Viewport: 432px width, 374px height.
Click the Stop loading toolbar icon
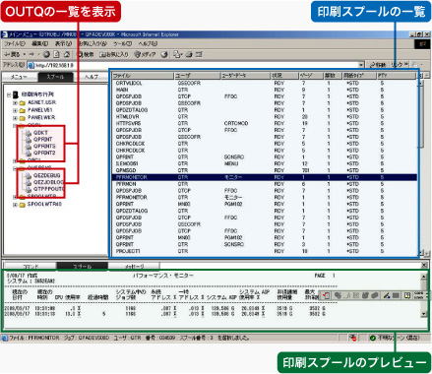tap(46, 54)
